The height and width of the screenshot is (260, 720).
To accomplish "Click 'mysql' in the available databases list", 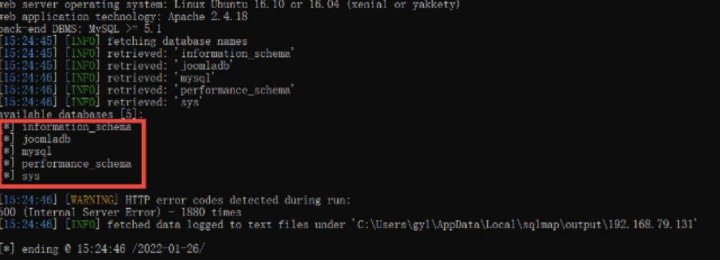I will (37, 151).
